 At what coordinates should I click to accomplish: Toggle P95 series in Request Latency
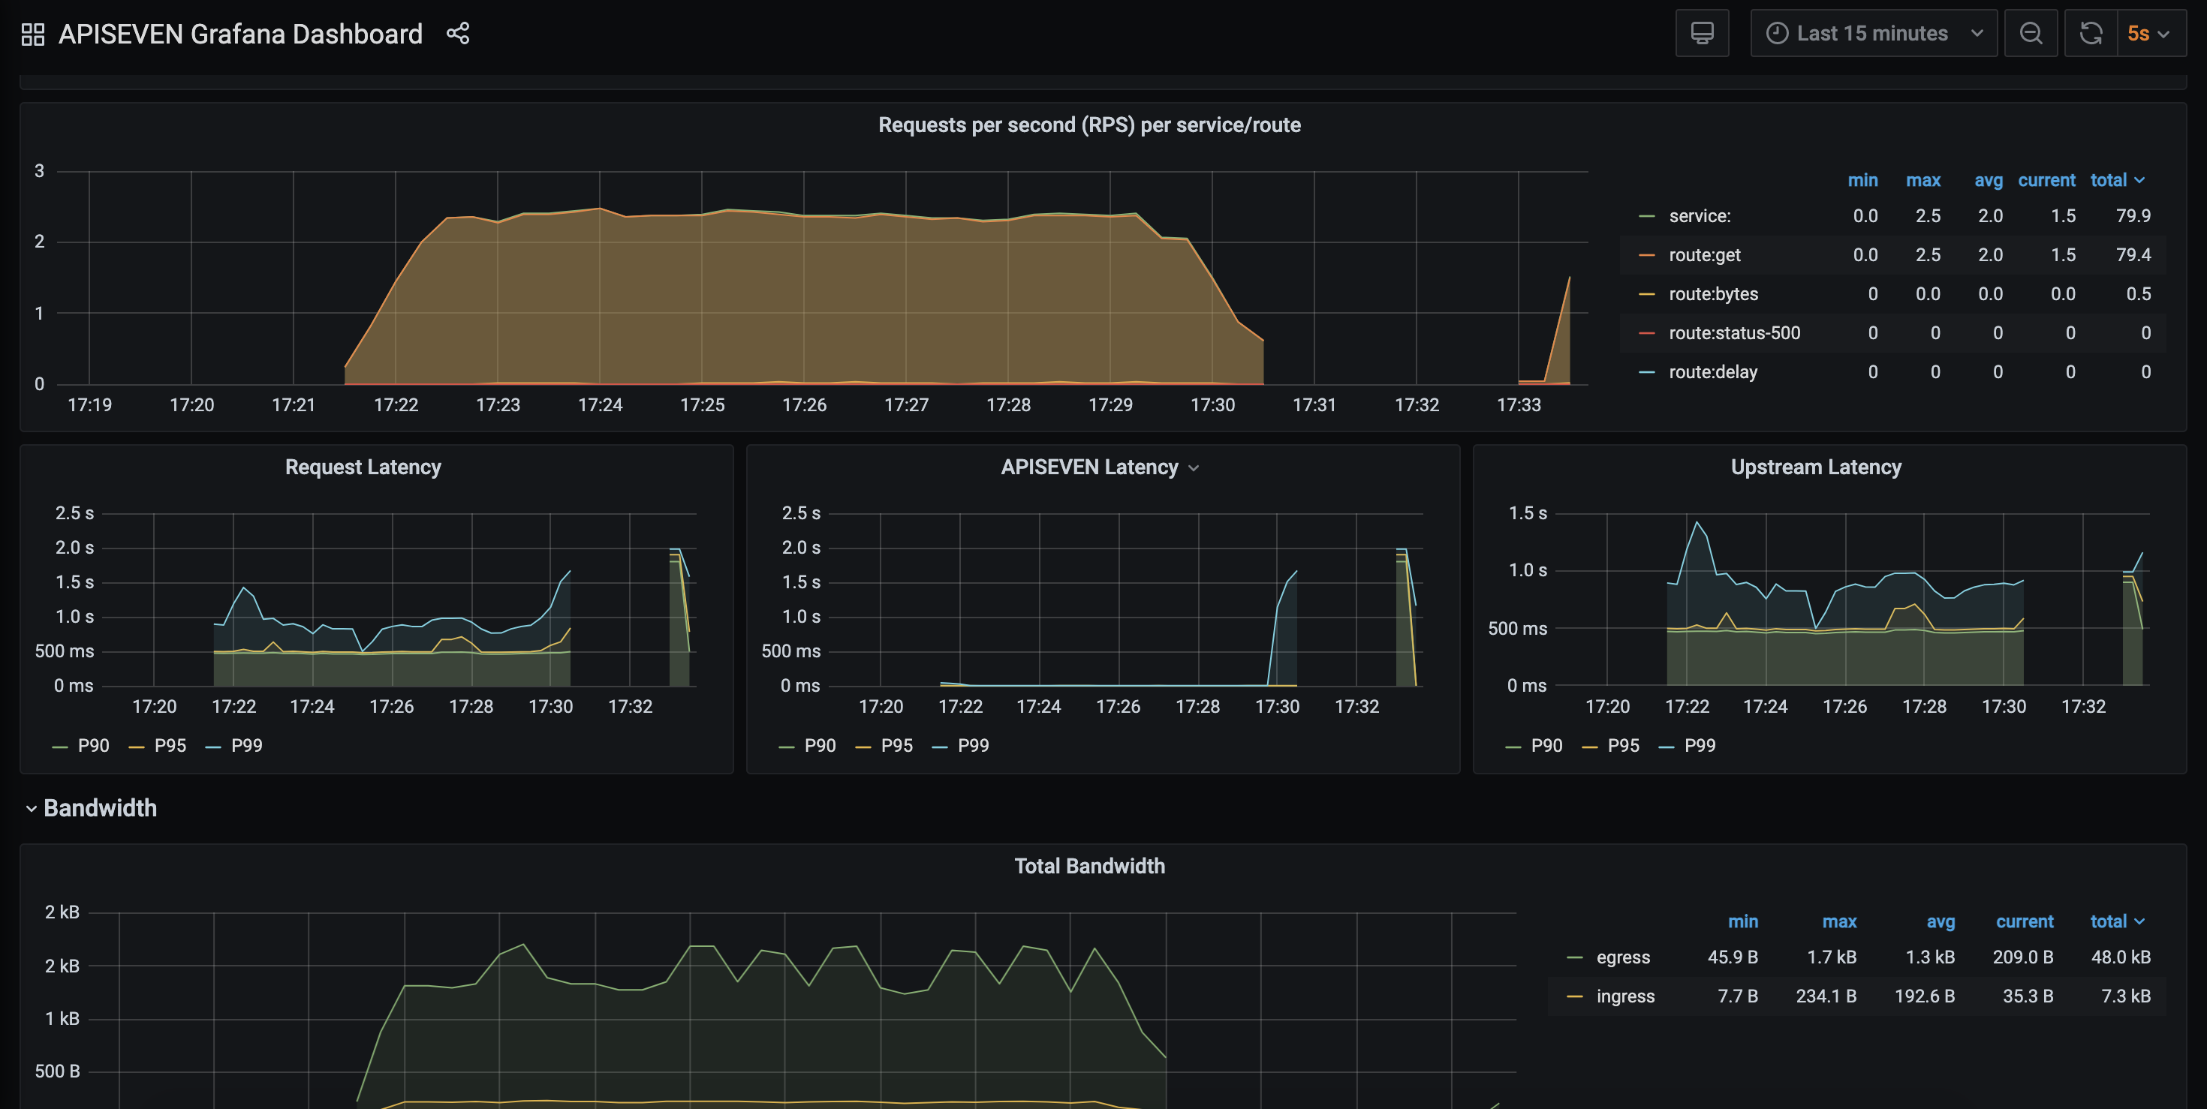point(170,745)
